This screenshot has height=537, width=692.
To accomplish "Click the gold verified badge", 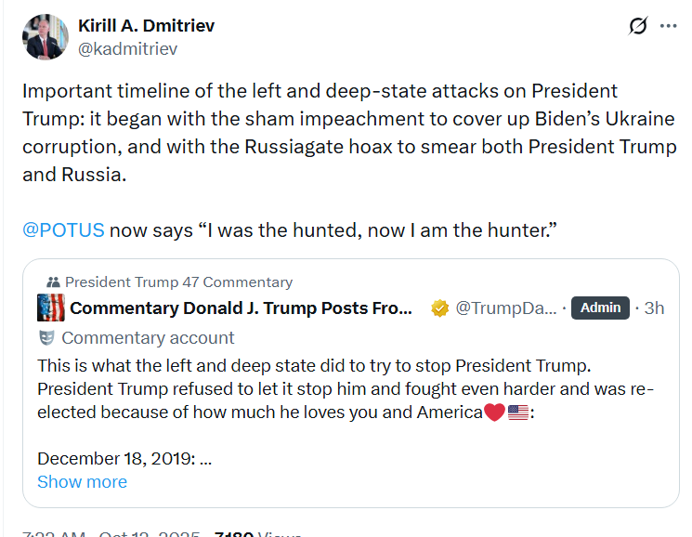I will (x=440, y=308).
